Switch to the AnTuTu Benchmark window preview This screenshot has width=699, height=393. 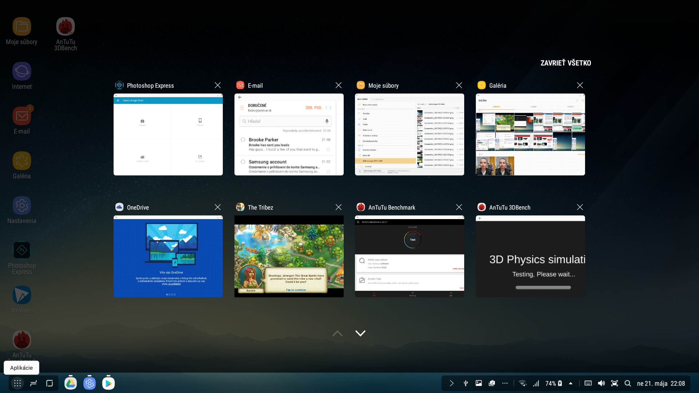[x=409, y=256]
